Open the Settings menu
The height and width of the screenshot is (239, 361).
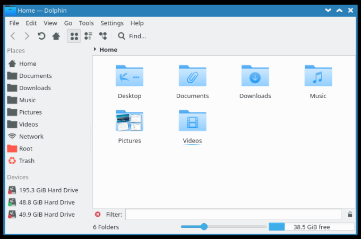point(112,23)
